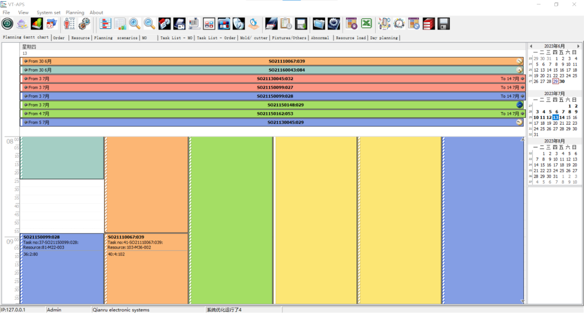Viewport: 584px width, 313px height.
Task: Click the Gantt chart bars toolbar icon
Action: click(106, 23)
